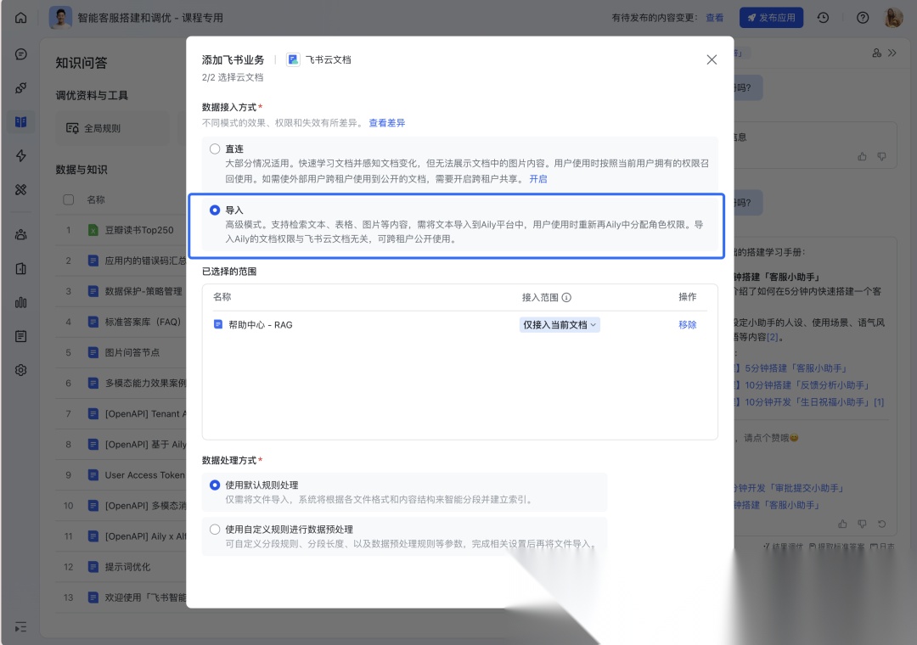This screenshot has height=645, width=917.
Task: Open the 标准答案库 (FAQ) row
Action: (121, 322)
